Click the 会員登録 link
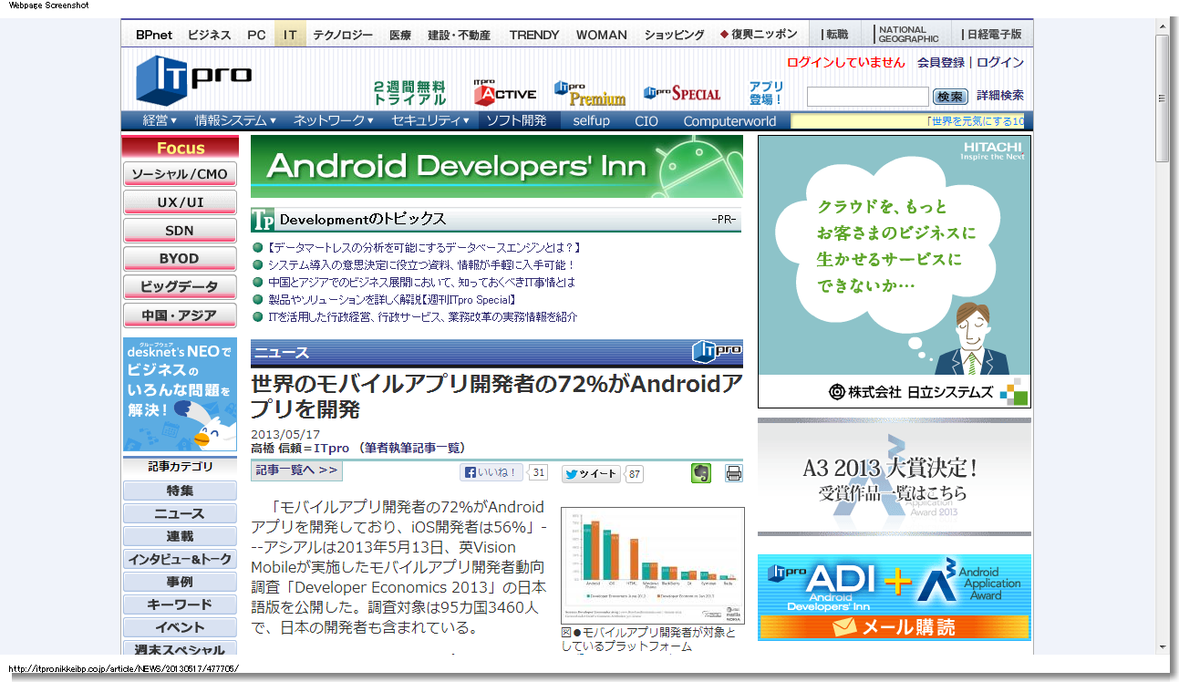 (x=941, y=63)
